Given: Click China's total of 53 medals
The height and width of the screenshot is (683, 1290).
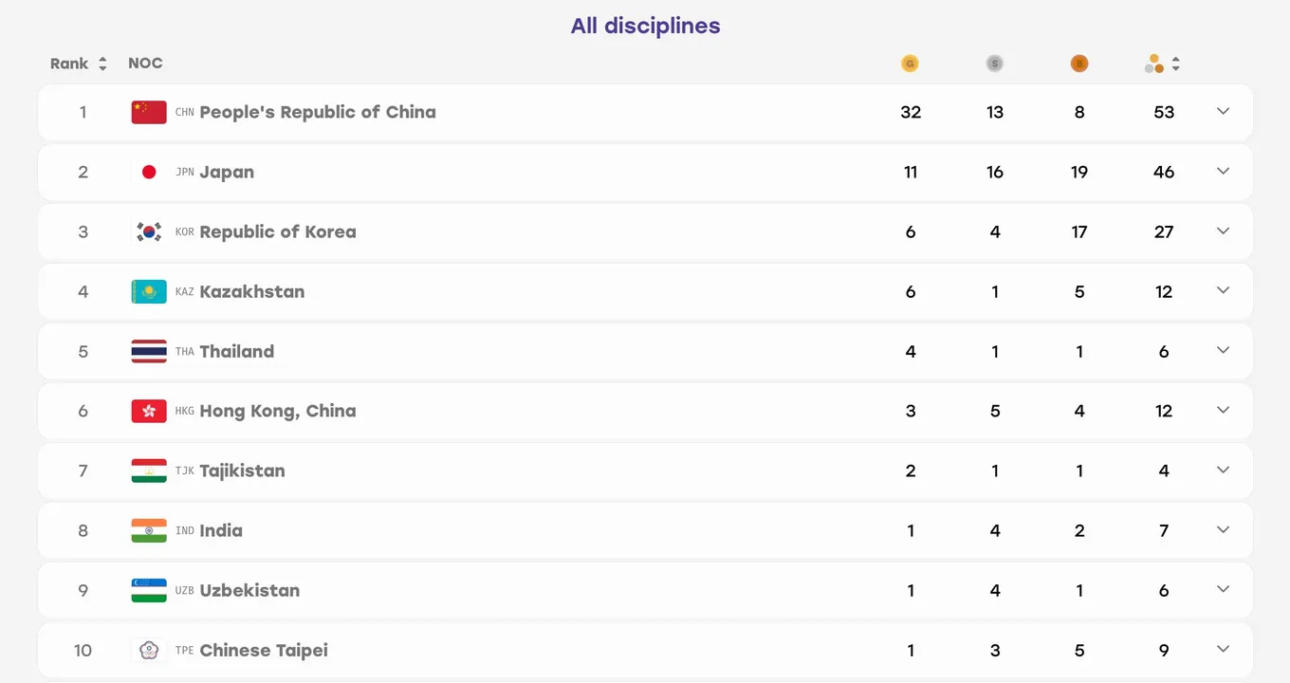Looking at the screenshot, I should 1164,112.
